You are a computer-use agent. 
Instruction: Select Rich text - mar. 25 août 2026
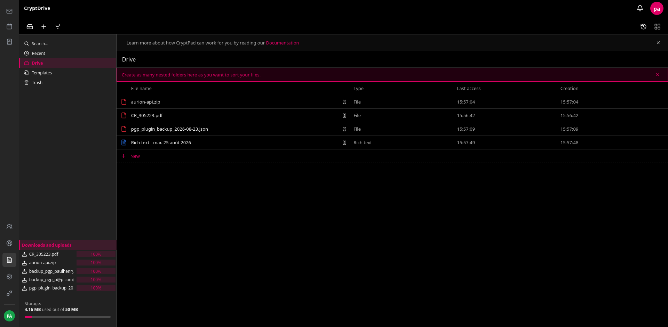click(x=161, y=142)
